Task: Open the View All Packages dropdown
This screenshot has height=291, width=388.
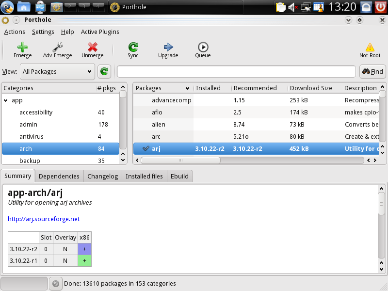Action: click(57, 71)
